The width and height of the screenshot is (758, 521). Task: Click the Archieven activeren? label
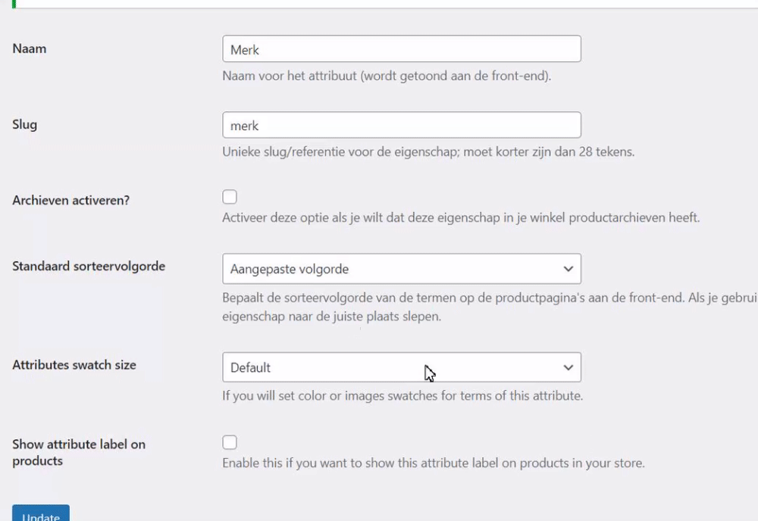coord(71,200)
